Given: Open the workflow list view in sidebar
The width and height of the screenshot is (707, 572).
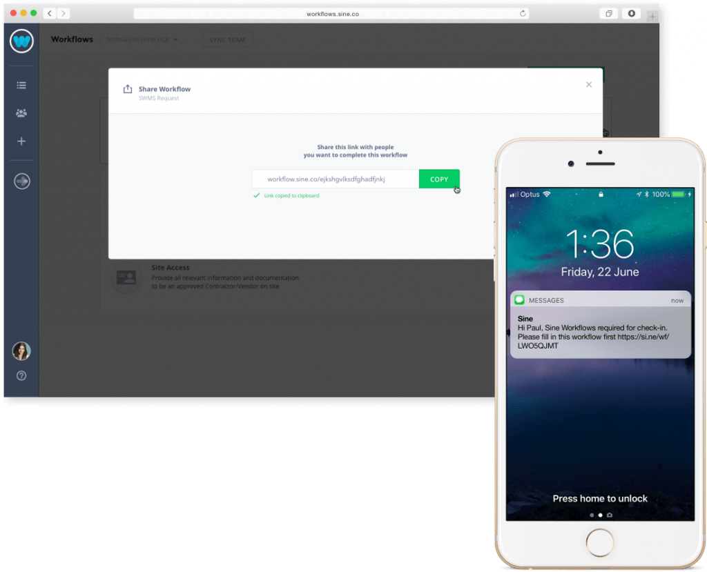Looking at the screenshot, I should click(21, 85).
